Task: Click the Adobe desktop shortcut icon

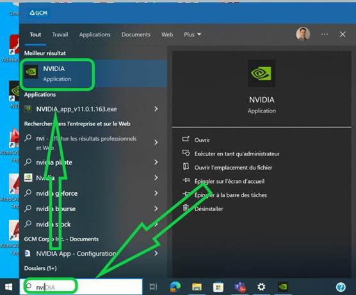Action: tap(14, 45)
